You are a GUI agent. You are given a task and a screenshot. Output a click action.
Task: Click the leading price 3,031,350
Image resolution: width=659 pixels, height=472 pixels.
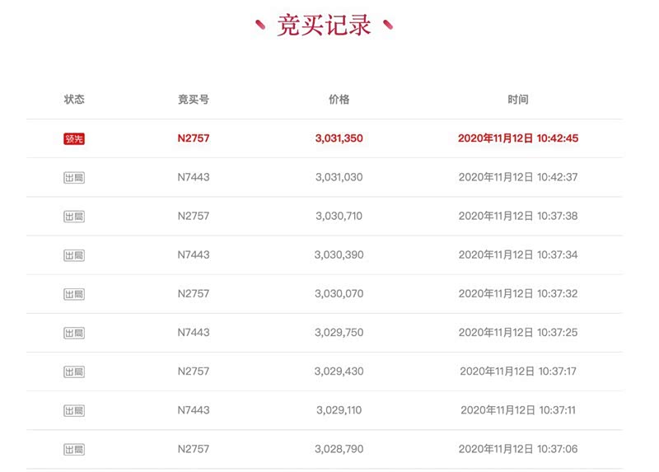coord(339,138)
